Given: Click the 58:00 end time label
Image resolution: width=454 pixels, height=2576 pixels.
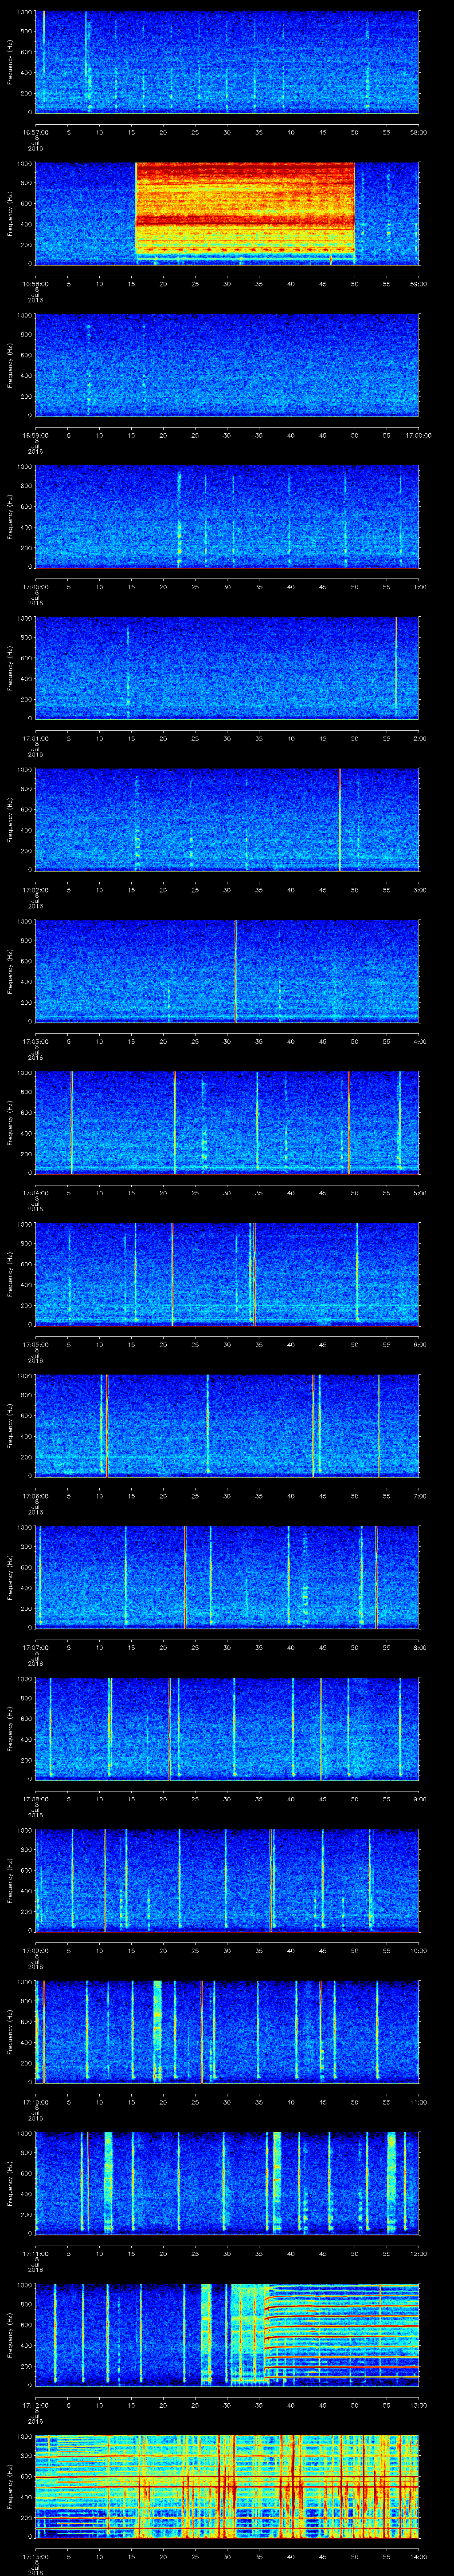Looking at the screenshot, I should pos(418,131).
